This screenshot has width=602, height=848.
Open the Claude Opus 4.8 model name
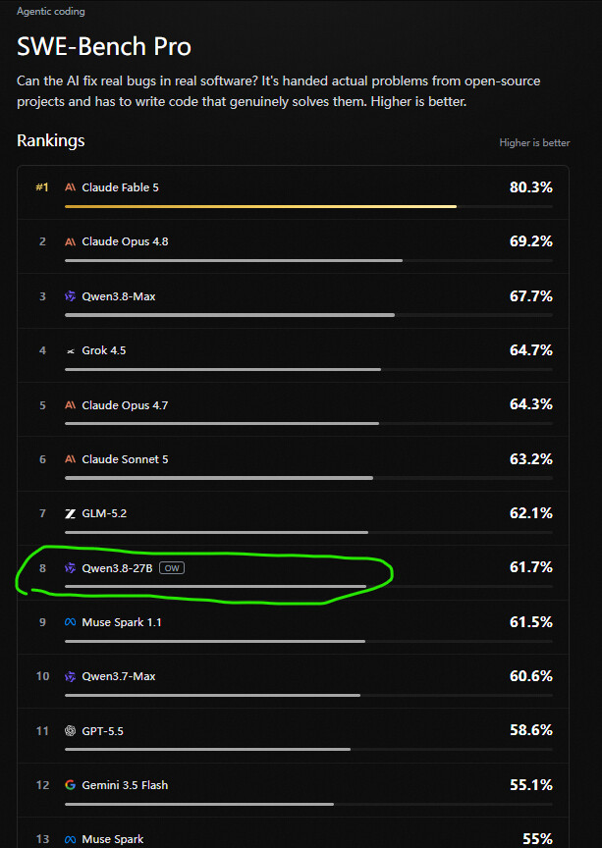pos(125,241)
